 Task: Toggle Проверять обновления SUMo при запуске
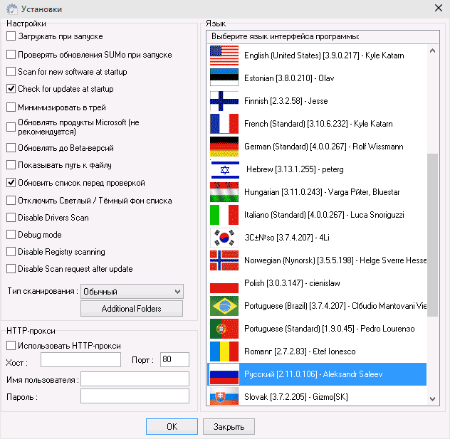[x=11, y=55]
